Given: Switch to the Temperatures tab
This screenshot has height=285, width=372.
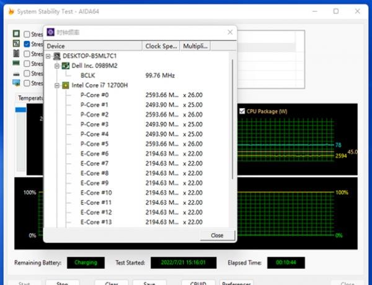Looking at the screenshot, I should 30,98.
